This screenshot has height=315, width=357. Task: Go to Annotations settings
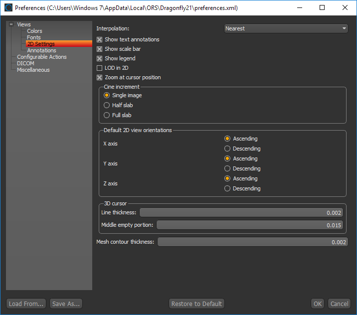(41, 50)
